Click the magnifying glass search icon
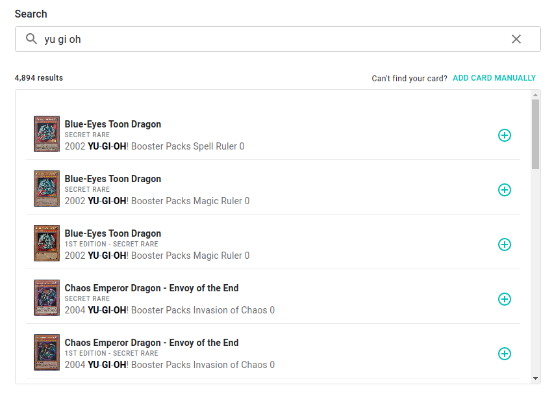Viewport: 554px width, 396px height. (31, 39)
